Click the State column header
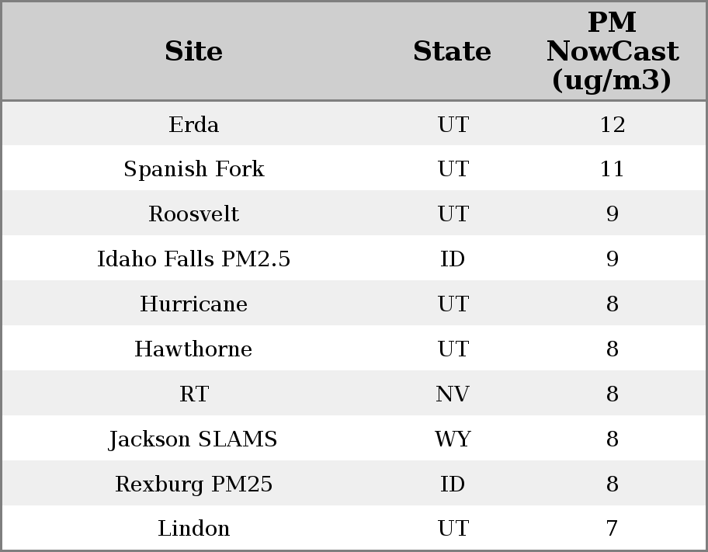This screenshot has width=708, height=552. pyautogui.click(x=452, y=52)
